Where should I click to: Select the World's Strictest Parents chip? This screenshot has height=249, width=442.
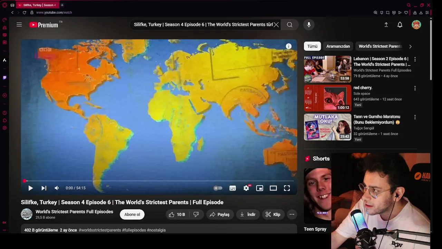[x=379, y=46]
